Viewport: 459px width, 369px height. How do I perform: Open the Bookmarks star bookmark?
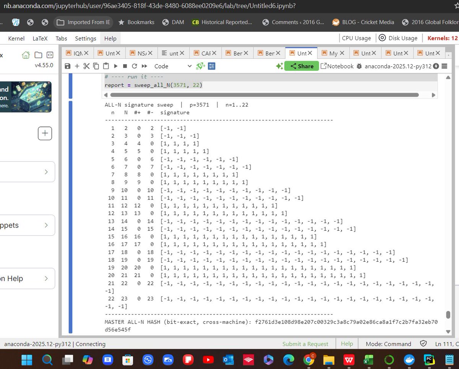point(136,22)
